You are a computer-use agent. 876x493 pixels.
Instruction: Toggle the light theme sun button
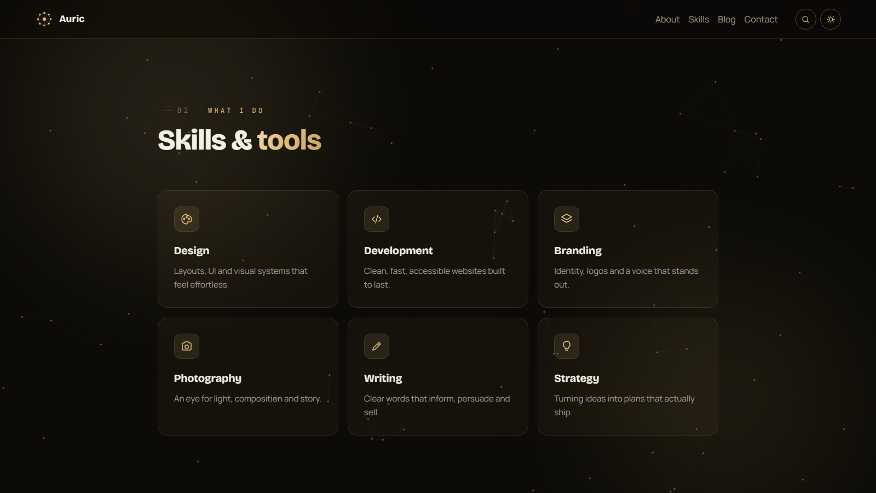(x=831, y=19)
